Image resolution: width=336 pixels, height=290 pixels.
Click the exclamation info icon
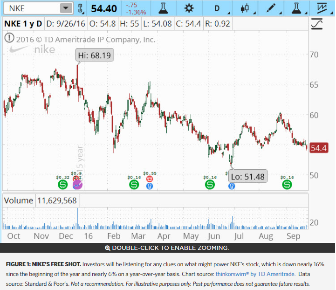9,38
